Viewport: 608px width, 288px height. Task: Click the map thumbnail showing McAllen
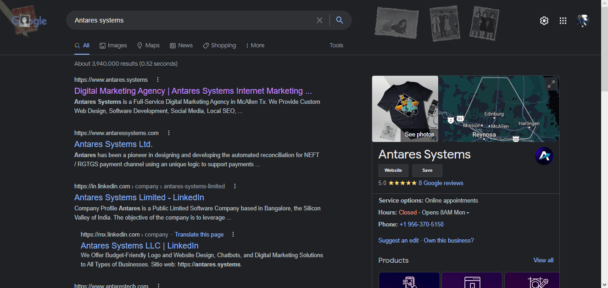(499, 109)
